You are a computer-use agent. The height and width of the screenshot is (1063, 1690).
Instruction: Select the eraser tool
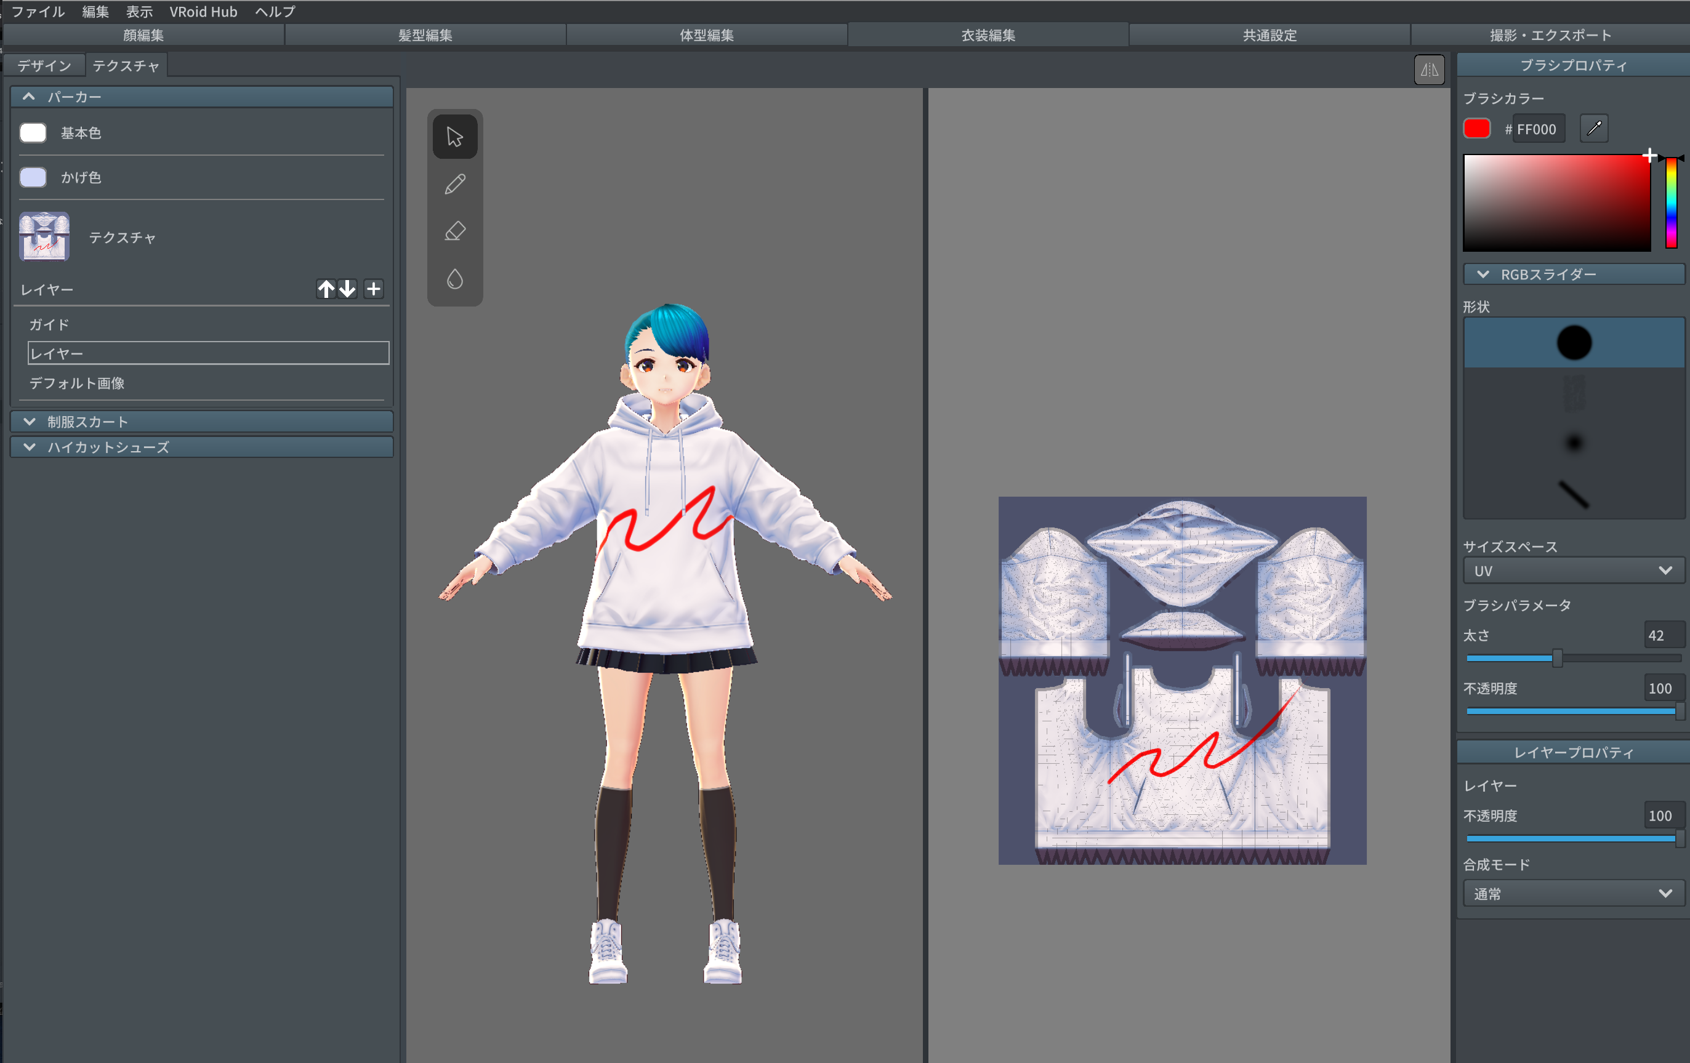(x=455, y=231)
